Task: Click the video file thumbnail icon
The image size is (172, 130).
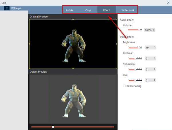Action: point(7,8)
